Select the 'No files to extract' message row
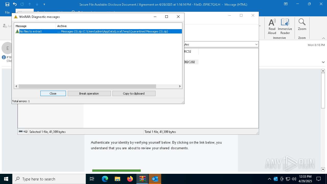 98,31
